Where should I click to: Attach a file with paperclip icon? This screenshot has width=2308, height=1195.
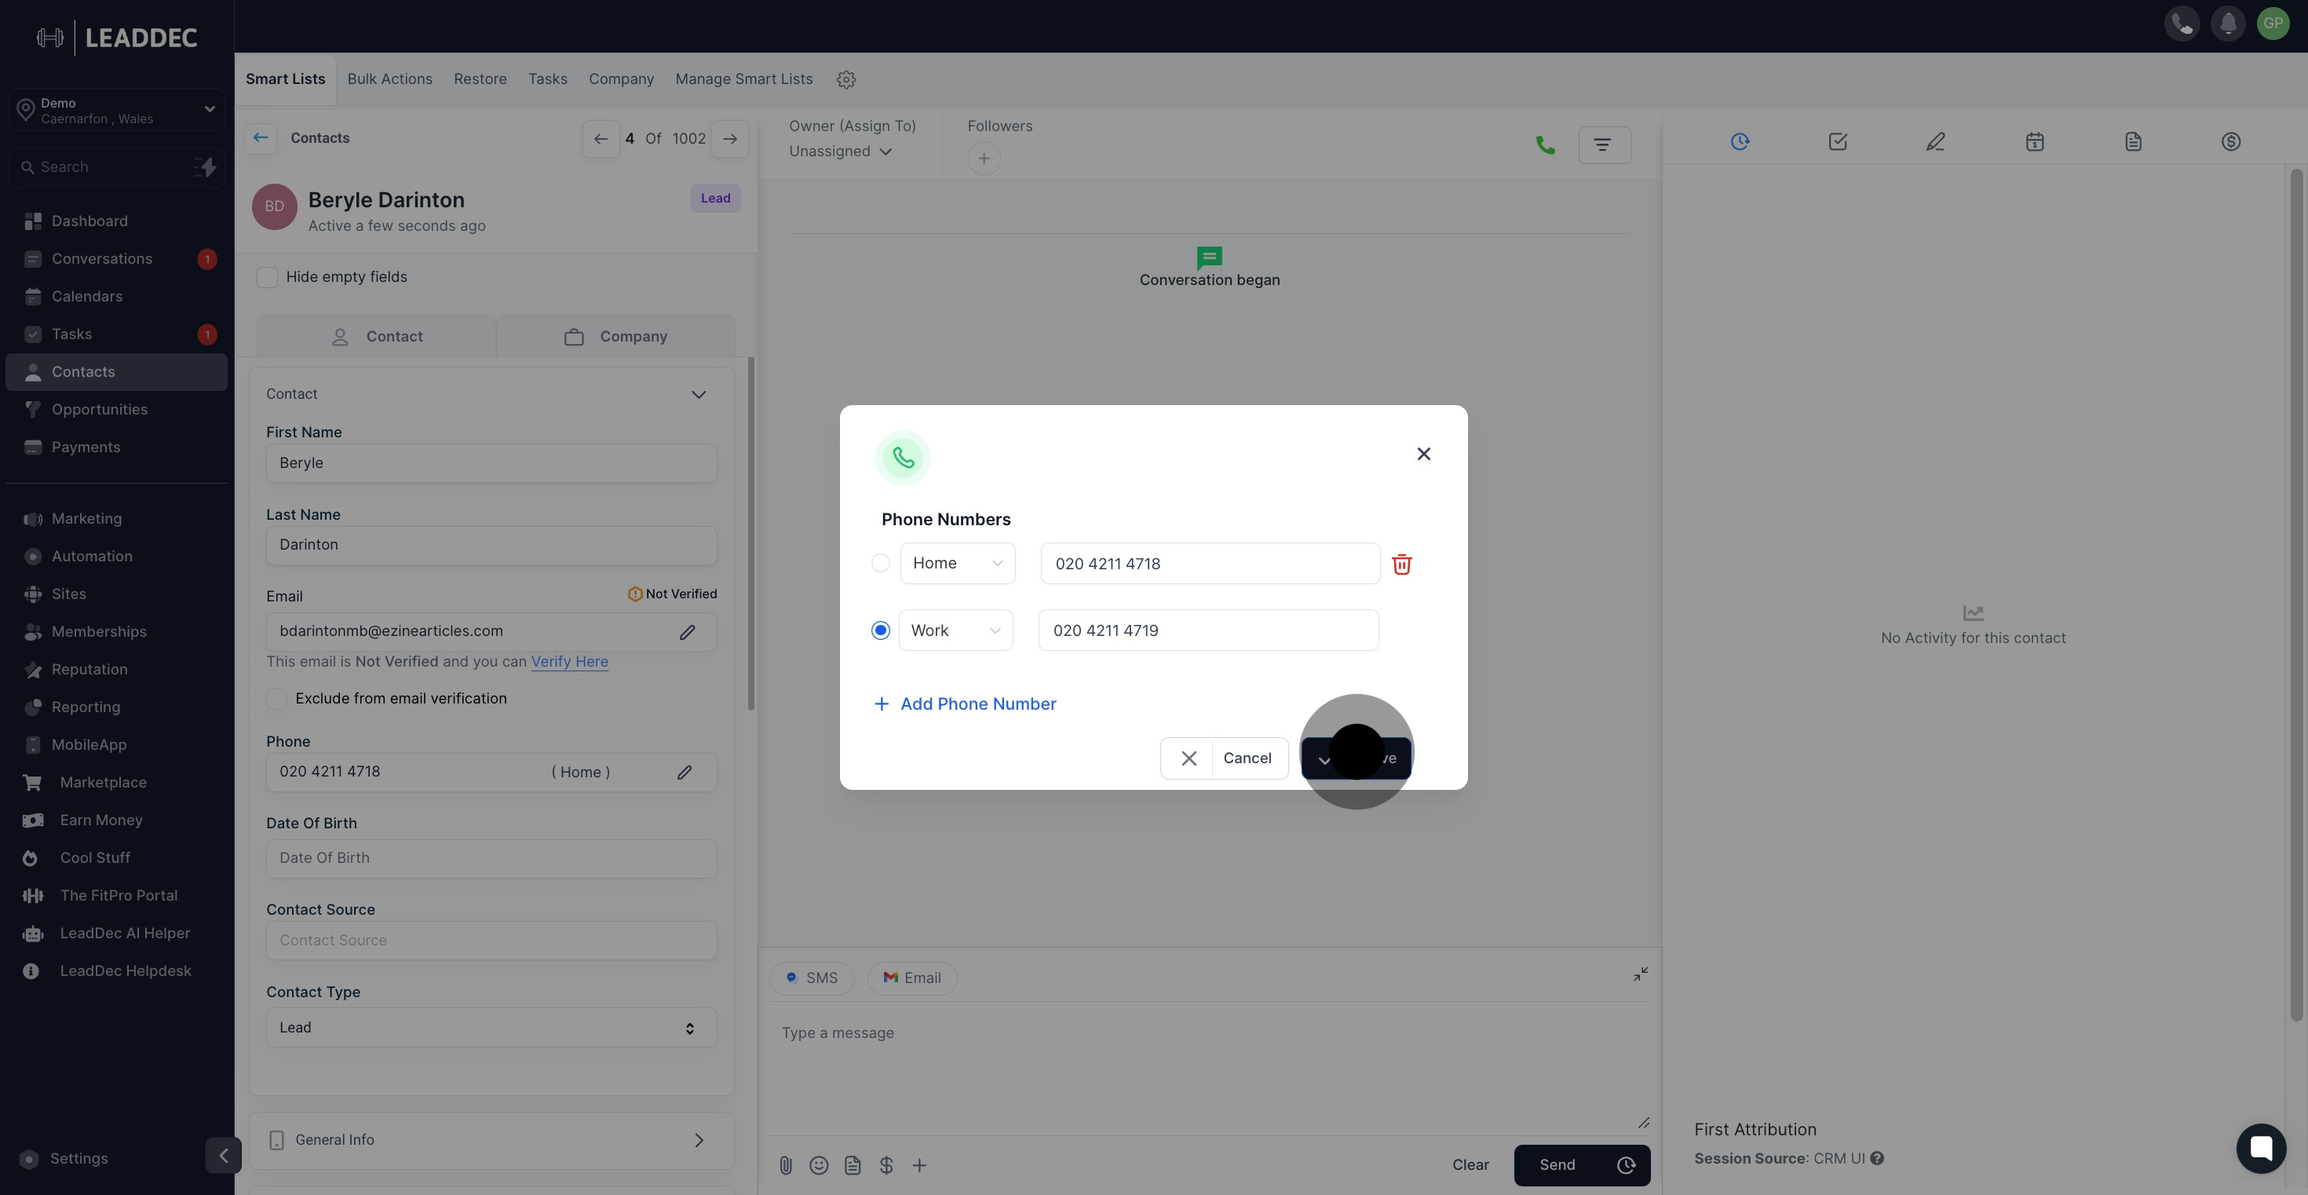786,1165
